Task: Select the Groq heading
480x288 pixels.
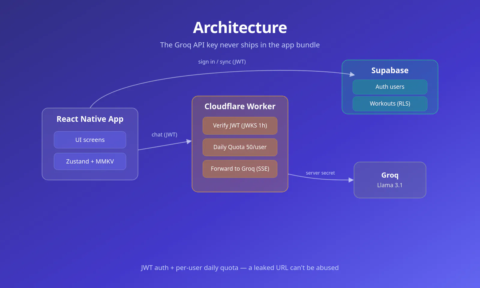Action: [390, 175]
